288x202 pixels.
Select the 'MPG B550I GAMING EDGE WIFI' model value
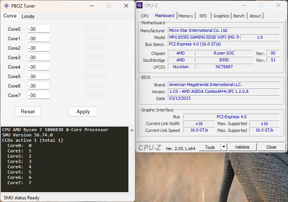tap(204, 37)
